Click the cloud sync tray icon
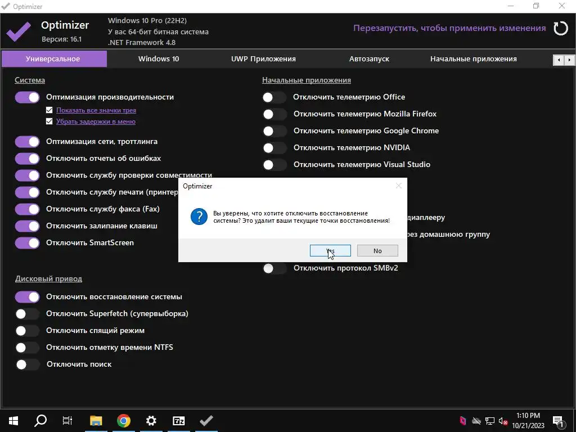 coord(476,421)
